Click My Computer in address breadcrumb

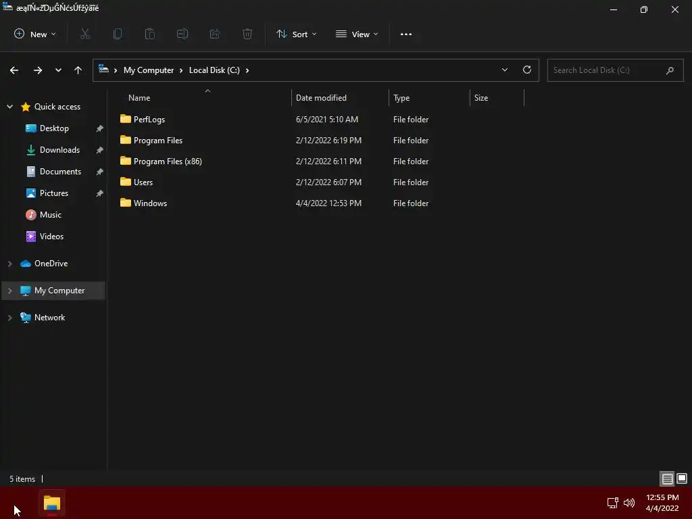pyautogui.click(x=149, y=70)
